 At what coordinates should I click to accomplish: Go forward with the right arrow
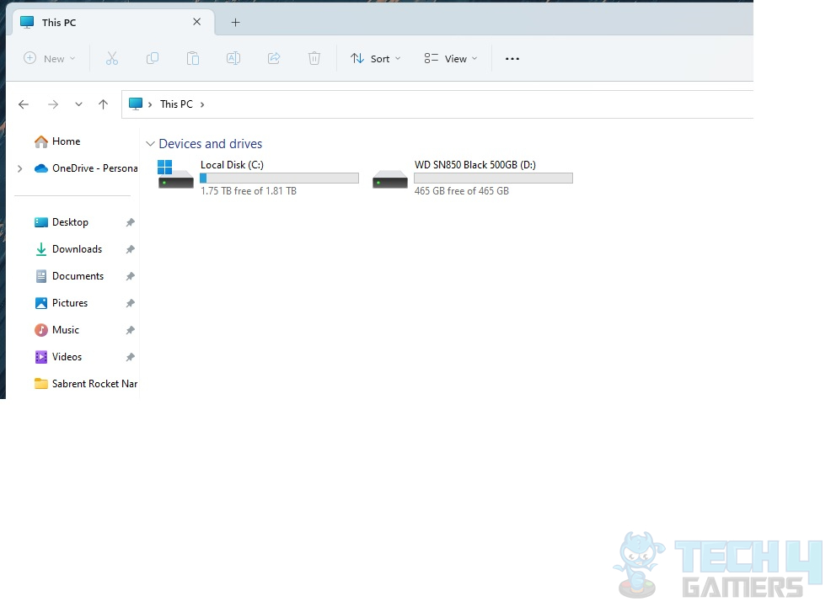[x=53, y=104]
